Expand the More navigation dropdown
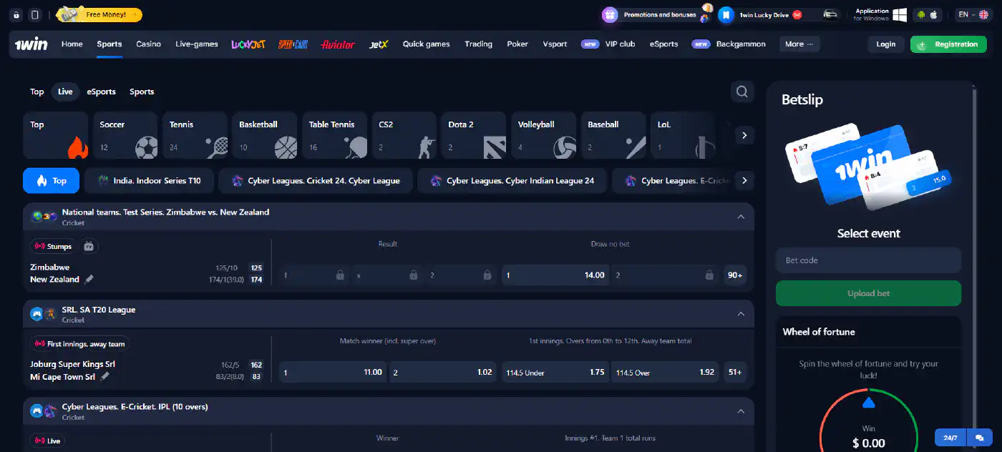The width and height of the screenshot is (1002, 452). (799, 44)
